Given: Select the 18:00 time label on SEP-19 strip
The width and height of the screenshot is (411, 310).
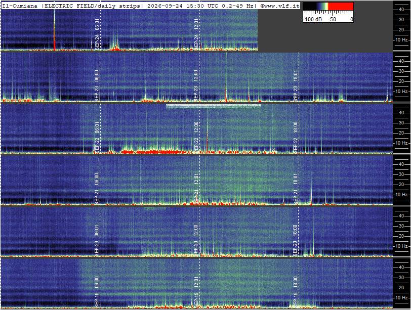Looking at the screenshot, I should pyautogui.click(x=296, y=283).
